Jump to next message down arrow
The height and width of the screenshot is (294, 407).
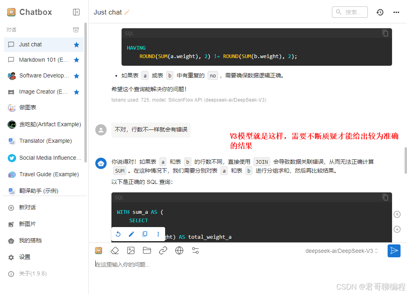click(397, 229)
